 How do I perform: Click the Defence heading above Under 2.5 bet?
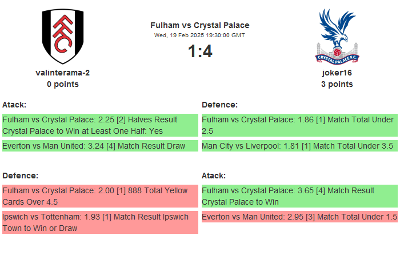(220, 105)
